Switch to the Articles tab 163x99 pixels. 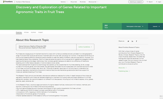[x=26, y=32]
